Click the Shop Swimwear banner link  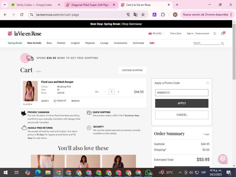coord(132,24)
